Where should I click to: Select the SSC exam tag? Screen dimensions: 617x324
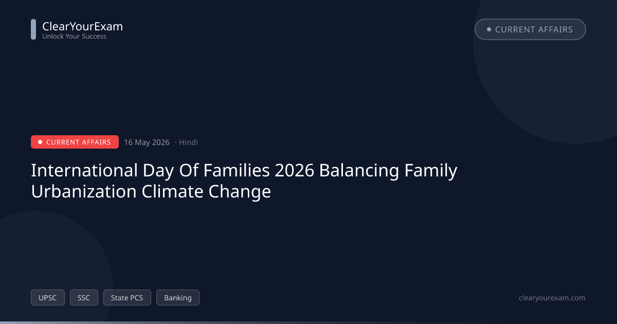(x=84, y=298)
